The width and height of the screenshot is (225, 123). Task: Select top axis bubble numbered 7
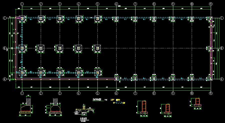[135, 4]
